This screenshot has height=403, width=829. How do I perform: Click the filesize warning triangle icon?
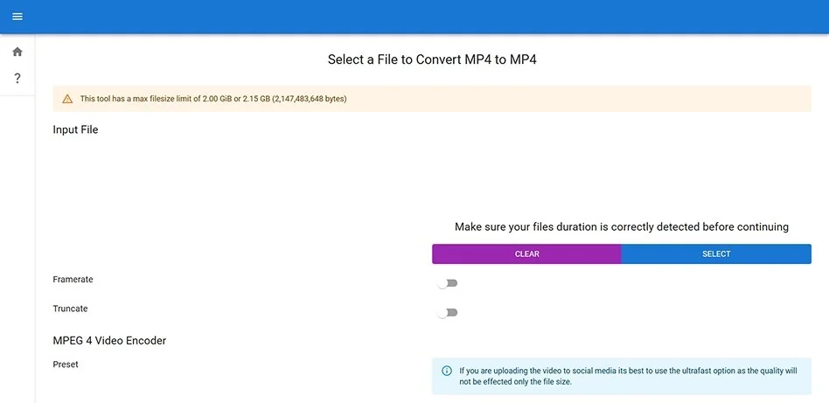67,99
